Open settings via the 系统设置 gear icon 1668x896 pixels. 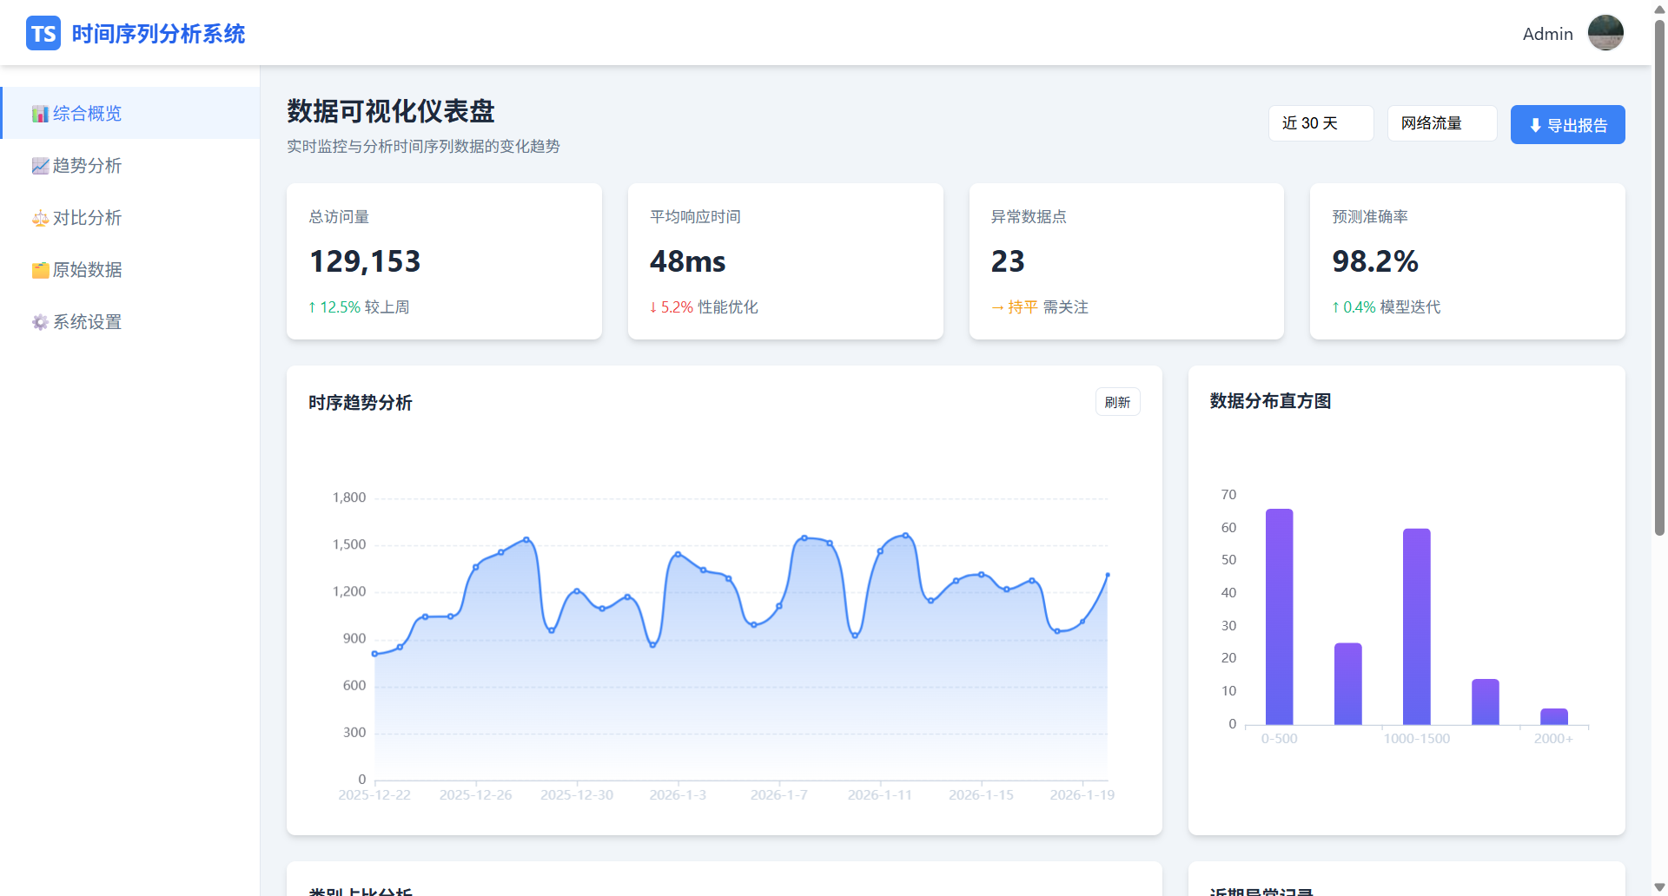pyautogui.click(x=40, y=321)
